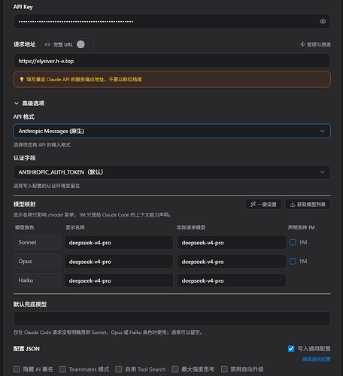This screenshot has height=376, width=343.
Task: Open the API 格式 dropdown Anthropic Messages
Action: (172, 131)
